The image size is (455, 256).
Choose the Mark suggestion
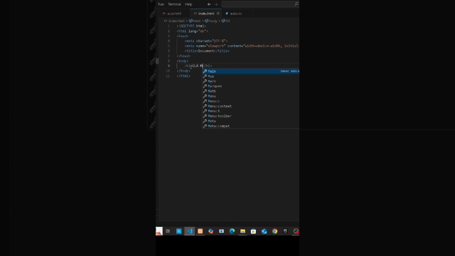(x=251, y=81)
